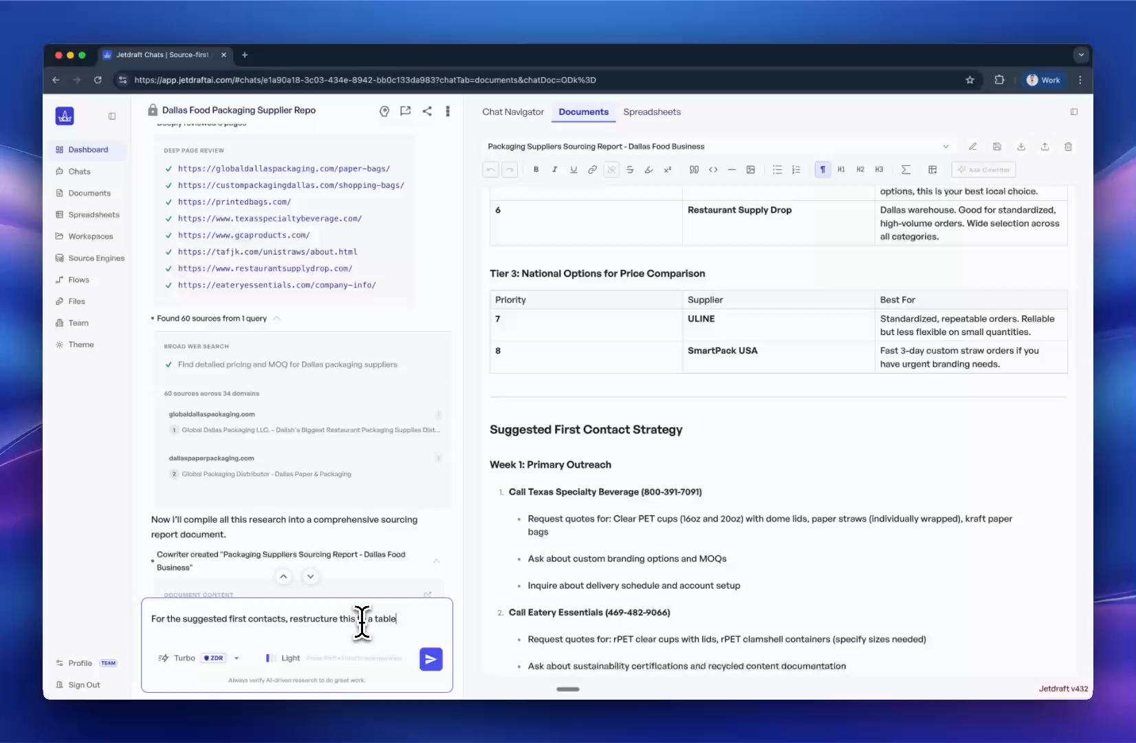Click the summation formula icon
Screen dimensions: 1136x743
[x=906, y=169]
